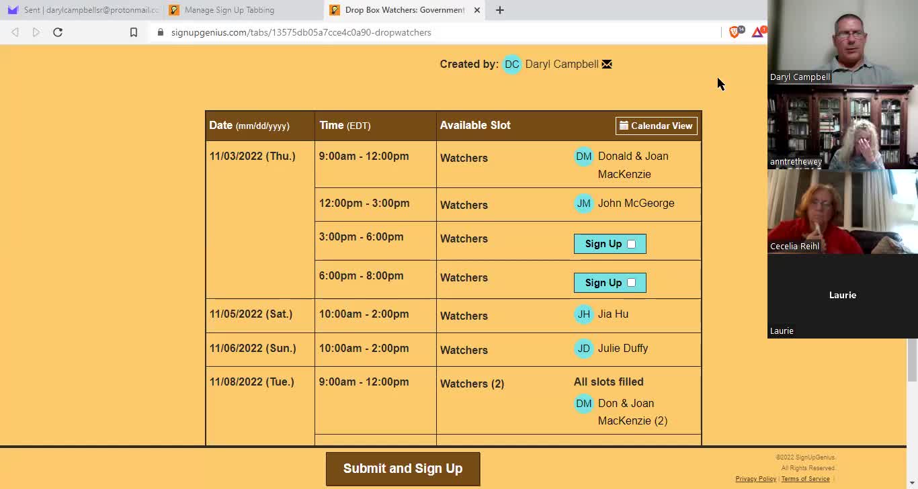918x489 pixels.
Task: Click DM avatar for Donald & Joan MacKenzie
Action: click(583, 157)
